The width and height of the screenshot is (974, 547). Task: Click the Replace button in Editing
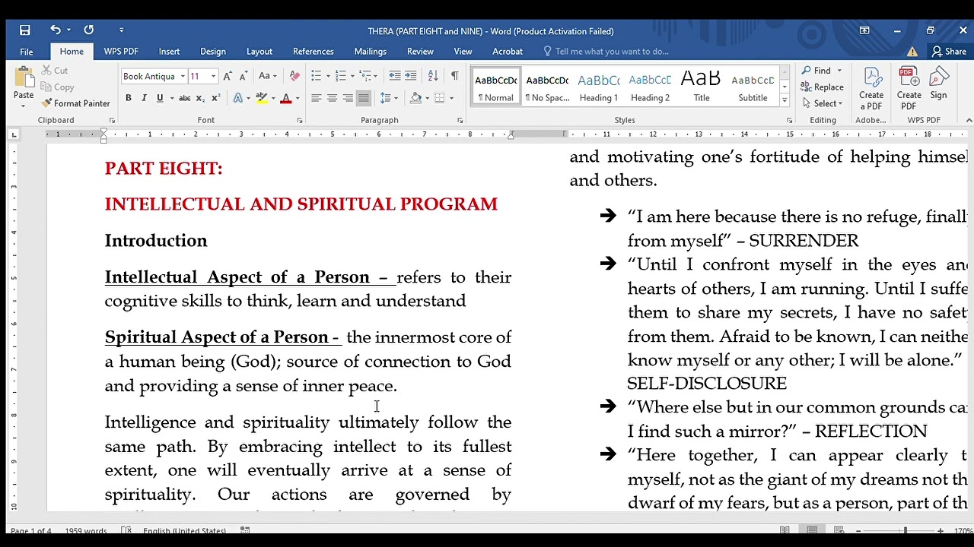[x=823, y=87]
